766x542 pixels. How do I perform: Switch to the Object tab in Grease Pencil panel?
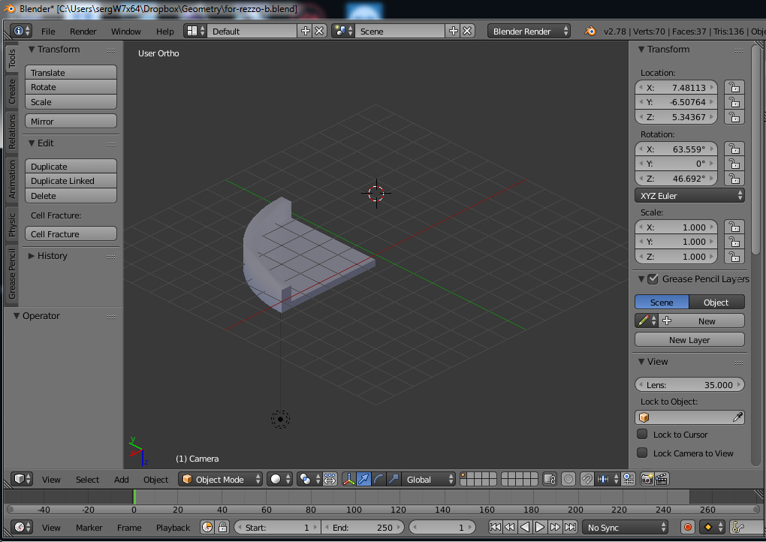[716, 302]
